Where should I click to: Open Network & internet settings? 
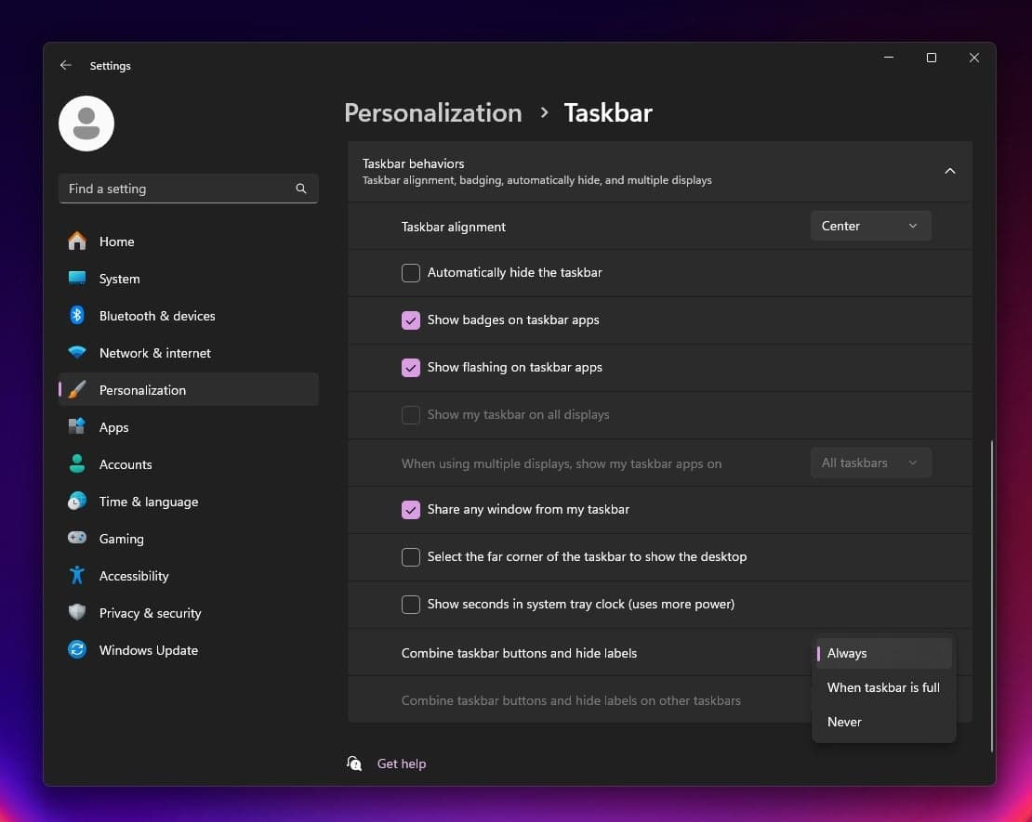154,353
